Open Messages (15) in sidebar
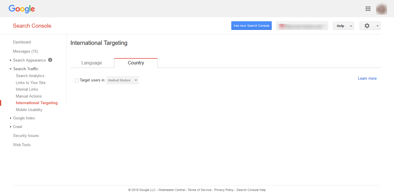The height and width of the screenshot is (193, 394). coord(25,51)
